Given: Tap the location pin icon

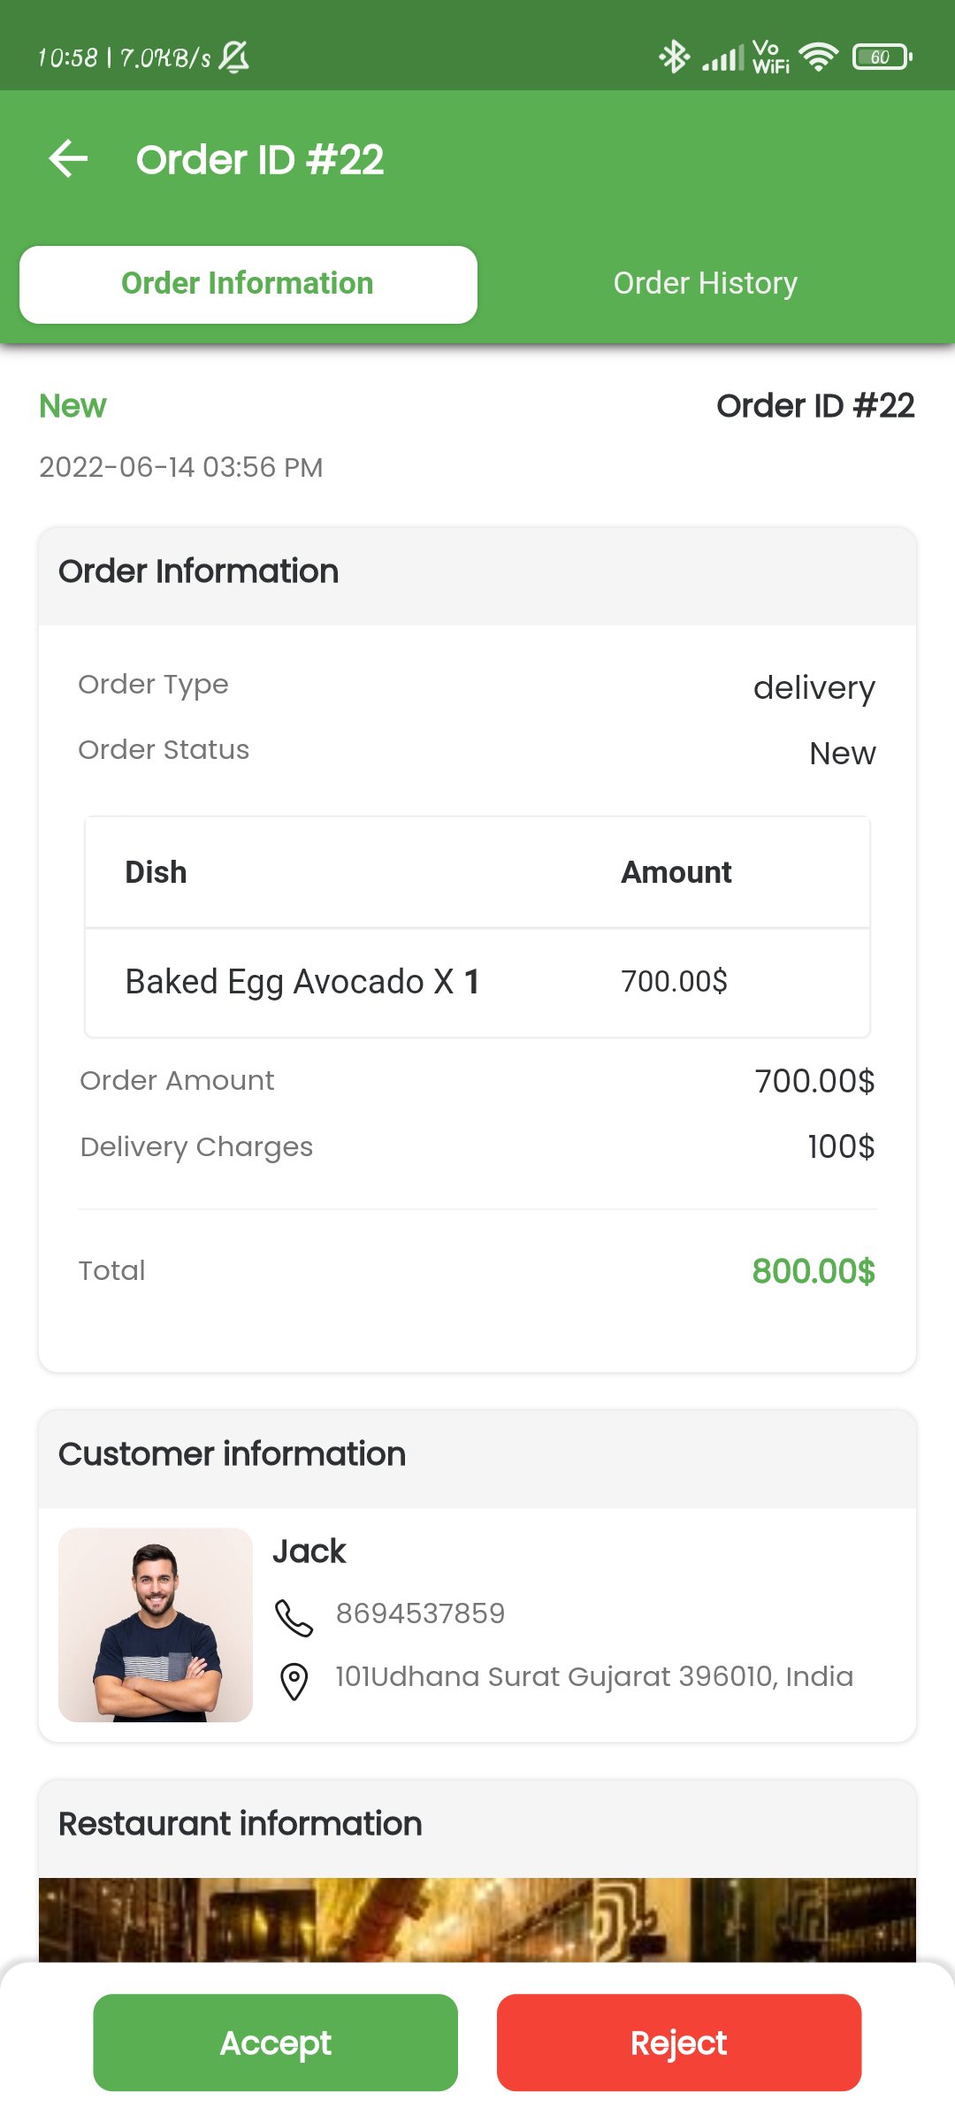Looking at the screenshot, I should click(294, 1680).
